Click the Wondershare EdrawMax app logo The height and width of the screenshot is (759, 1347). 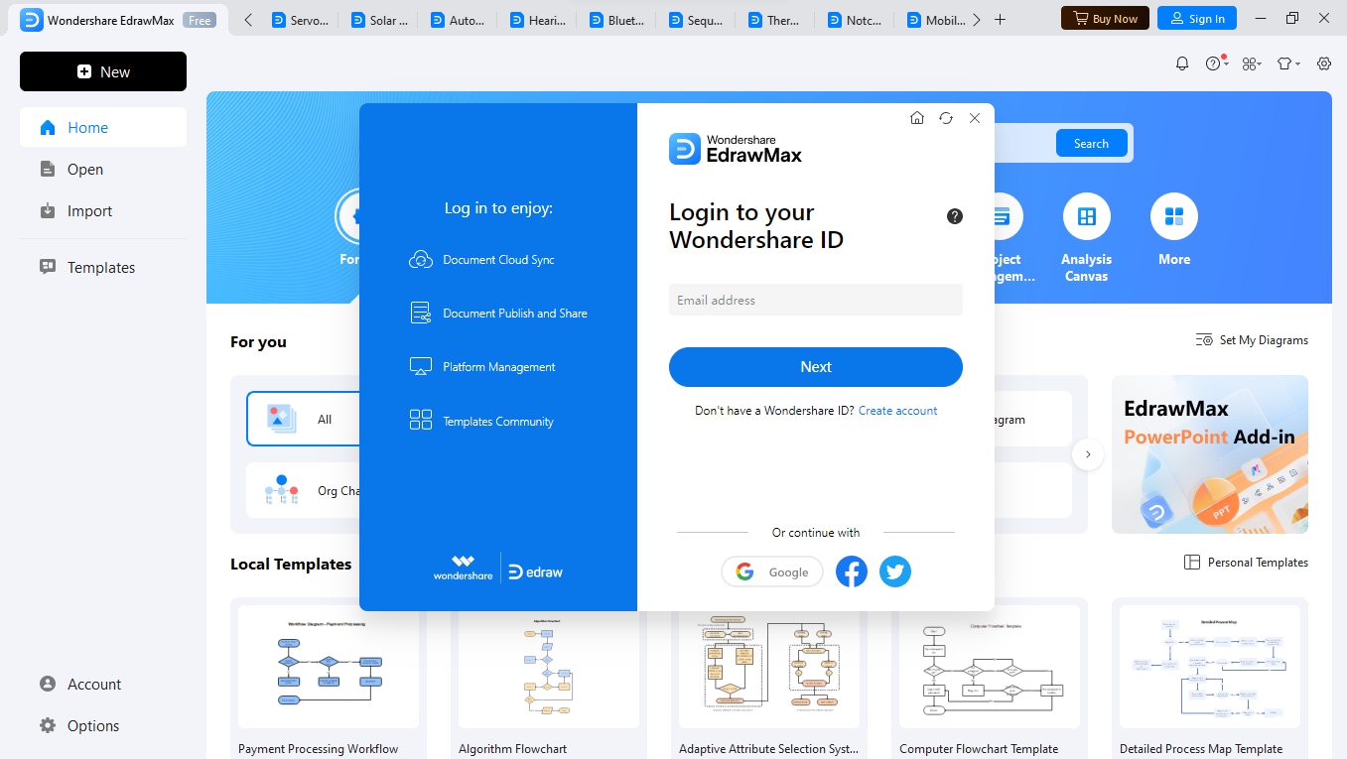(32, 20)
